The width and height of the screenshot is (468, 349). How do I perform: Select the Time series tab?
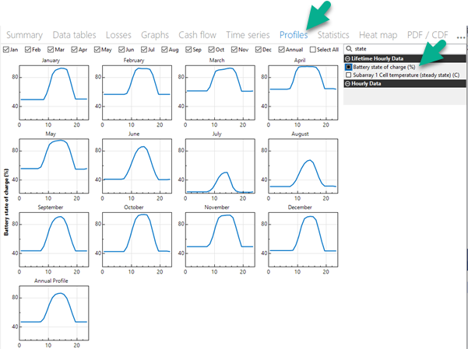coord(248,35)
